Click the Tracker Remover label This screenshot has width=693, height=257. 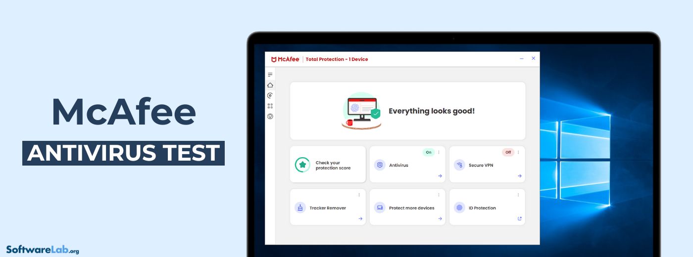pos(328,208)
